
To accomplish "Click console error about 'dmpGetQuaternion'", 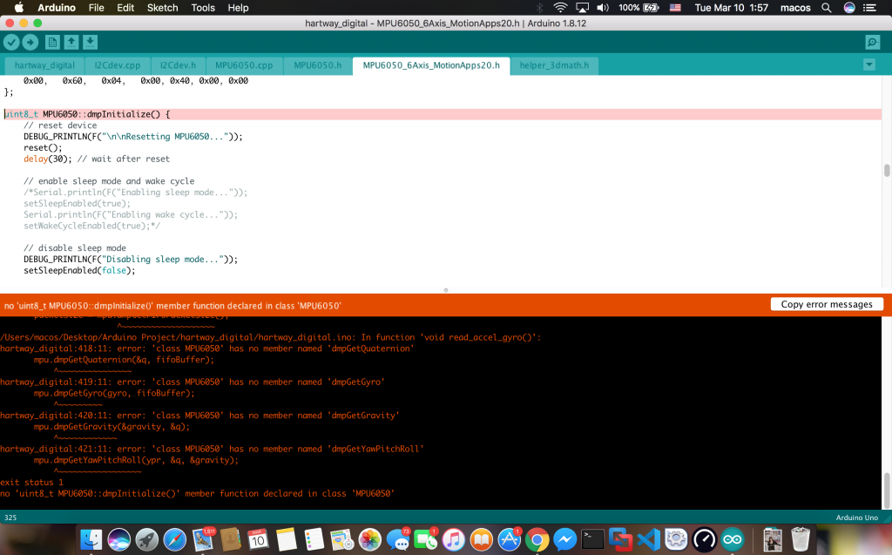I will [207, 349].
